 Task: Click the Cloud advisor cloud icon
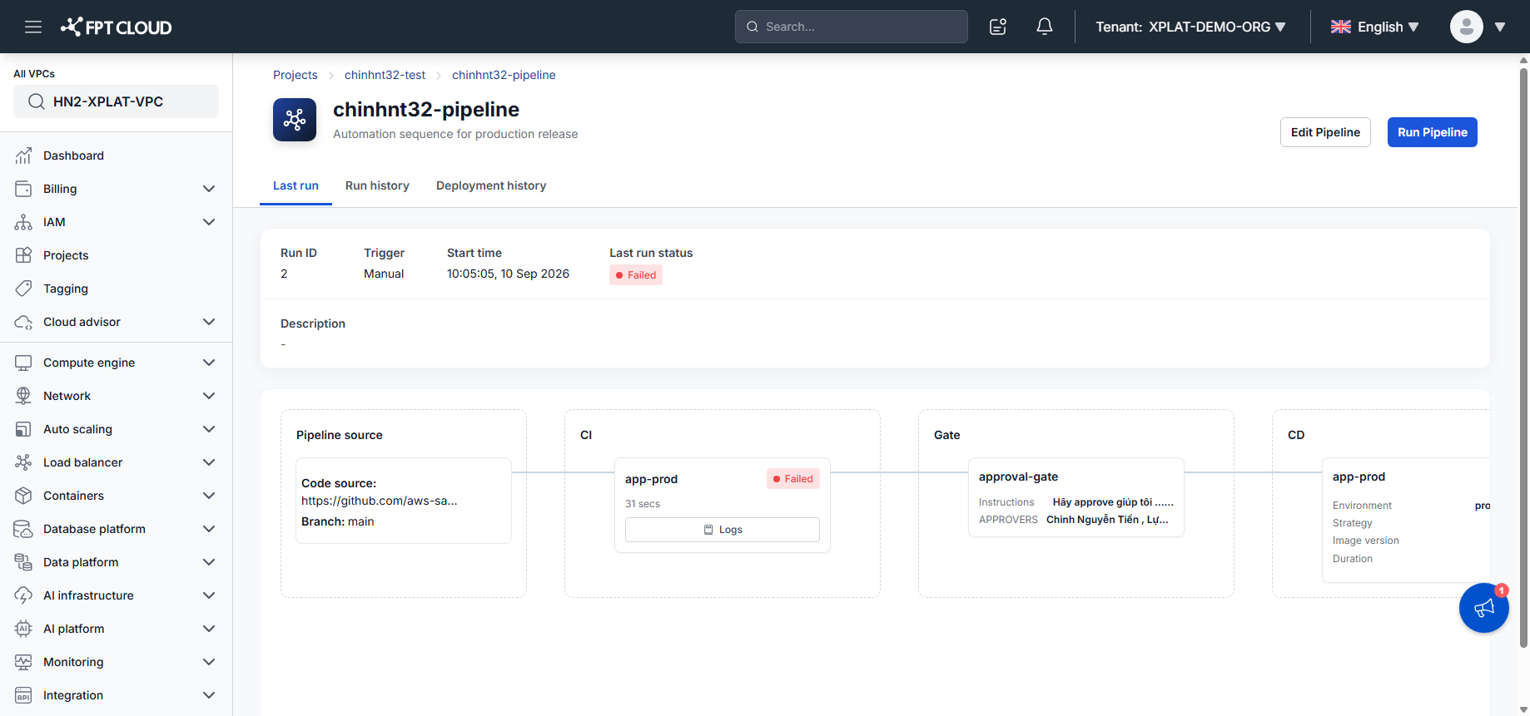[23, 322]
